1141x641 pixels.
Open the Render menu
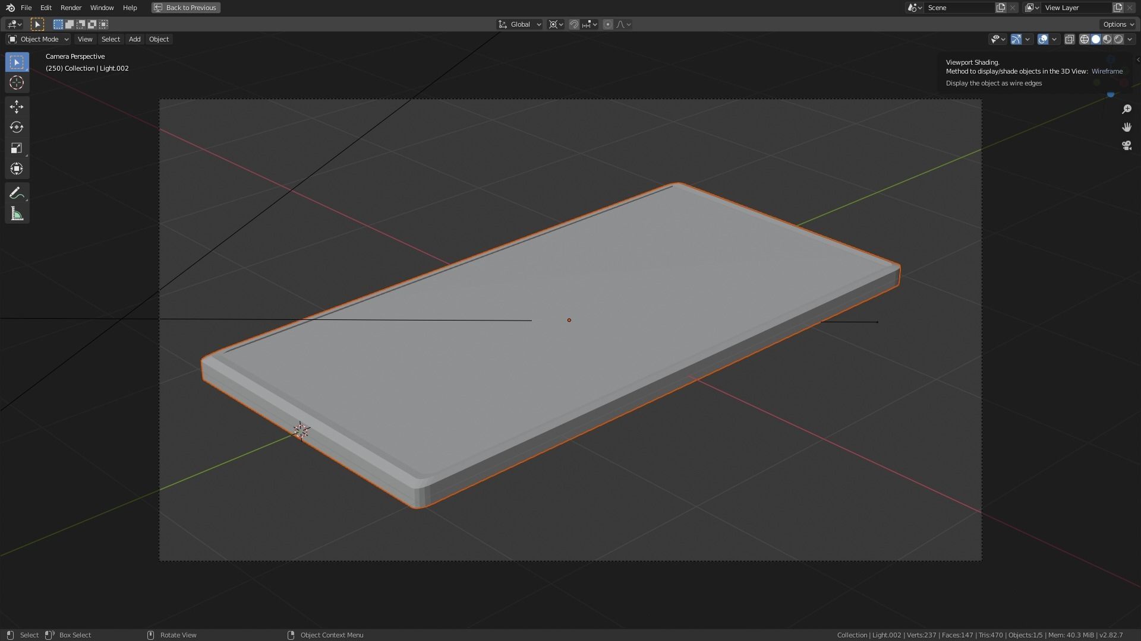(71, 8)
